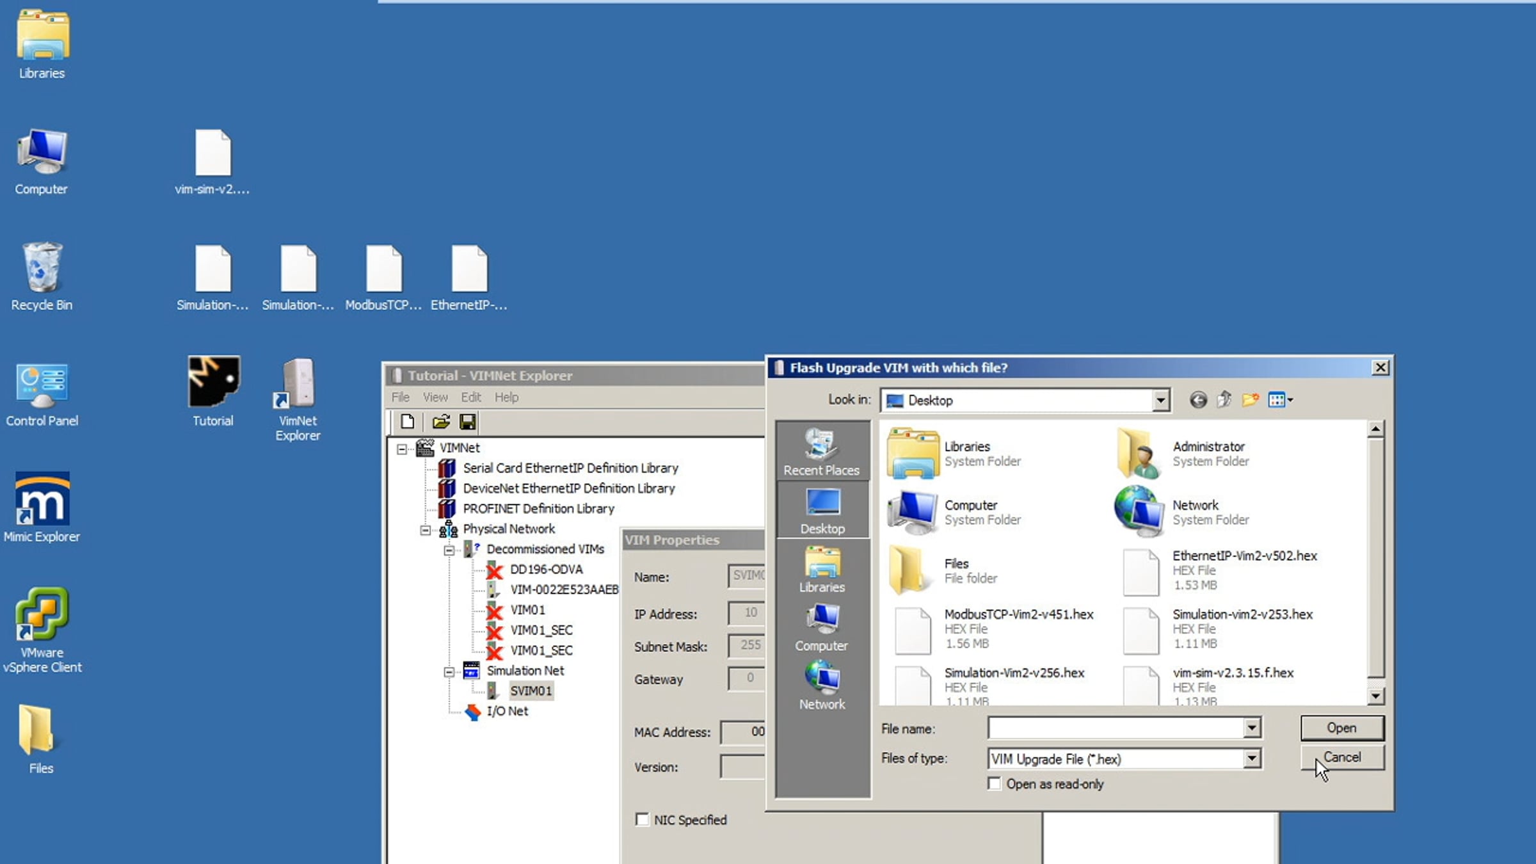The height and width of the screenshot is (864, 1536).
Task: Open the Look in Desktop dropdown
Action: [x=1160, y=401]
